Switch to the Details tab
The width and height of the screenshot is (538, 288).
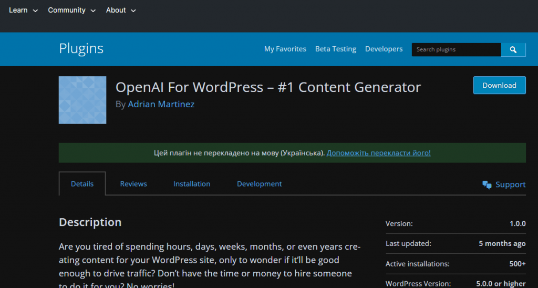point(82,184)
